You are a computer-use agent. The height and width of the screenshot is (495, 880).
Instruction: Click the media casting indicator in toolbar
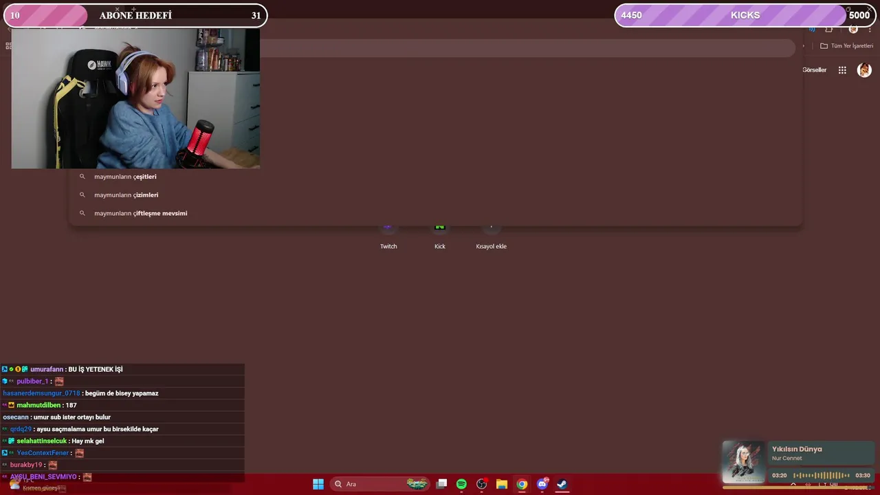[812, 29]
